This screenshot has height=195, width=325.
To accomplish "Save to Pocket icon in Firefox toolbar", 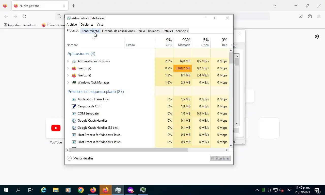I will tap(301, 17).
